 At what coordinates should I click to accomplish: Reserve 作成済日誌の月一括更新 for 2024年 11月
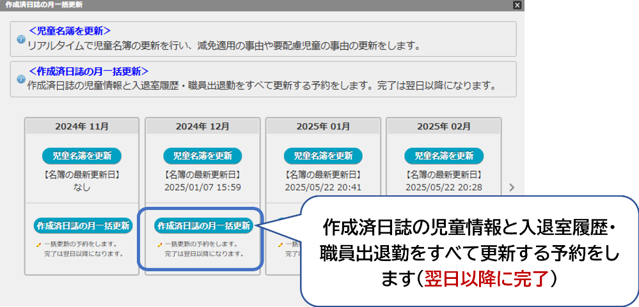click(82, 226)
